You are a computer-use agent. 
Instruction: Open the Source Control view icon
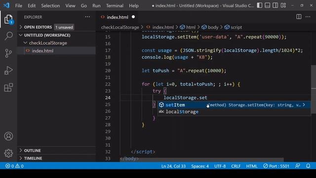pos(8,53)
